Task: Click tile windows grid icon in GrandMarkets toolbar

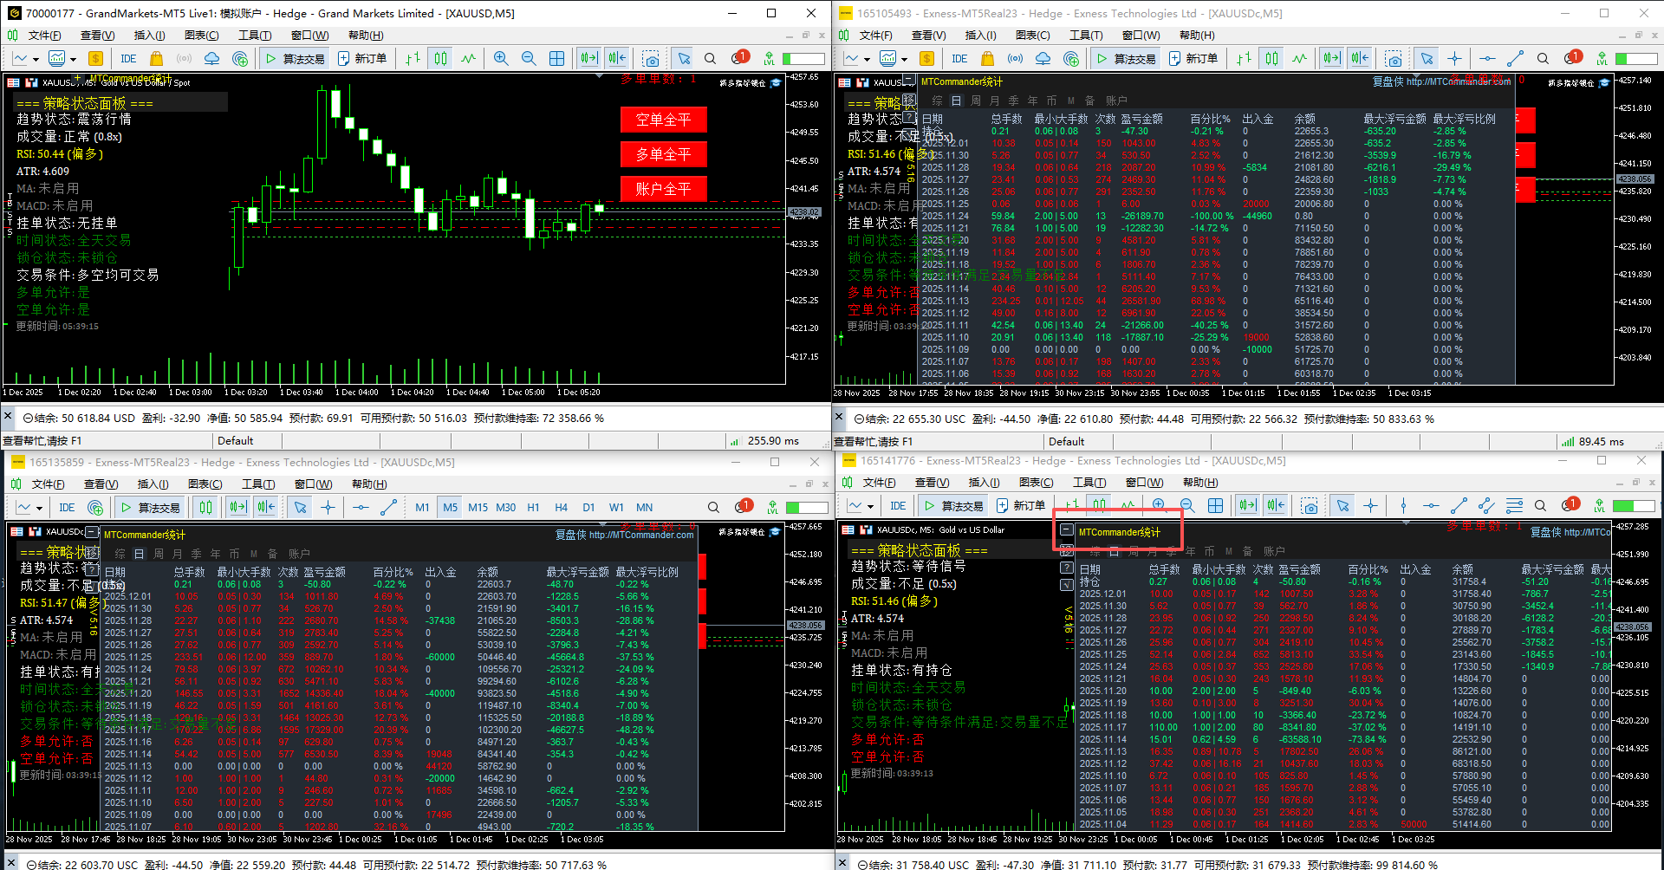Action: coord(556,58)
